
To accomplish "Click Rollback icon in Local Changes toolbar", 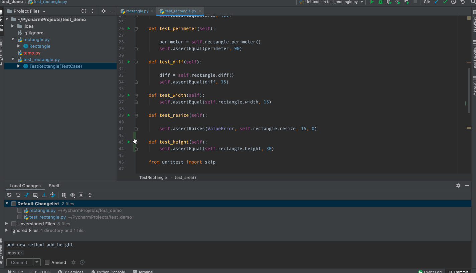I will [x=18, y=195].
